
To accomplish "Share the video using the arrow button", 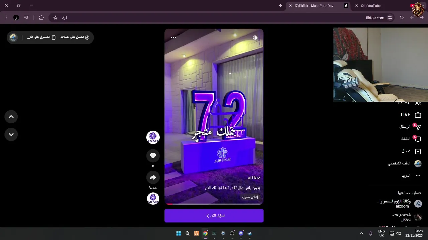I will pyautogui.click(x=153, y=177).
